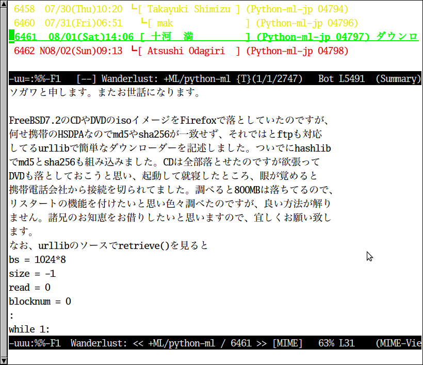Click the 63% L31 position indicator
Screen dimensions: 423x365
pyautogui.click(x=336, y=343)
